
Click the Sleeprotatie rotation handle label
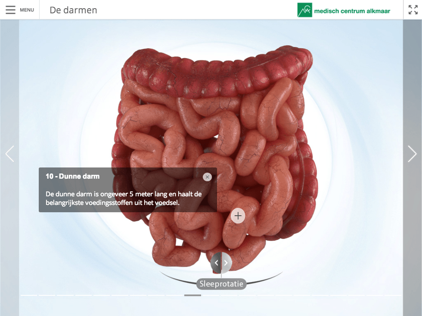221,284
